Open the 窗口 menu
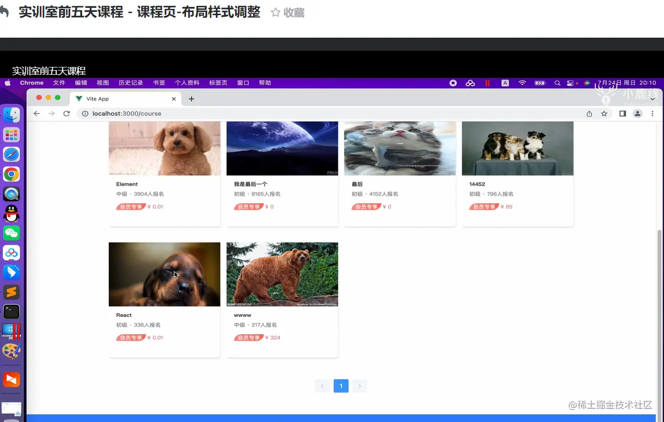This screenshot has height=422, width=664. [x=243, y=83]
